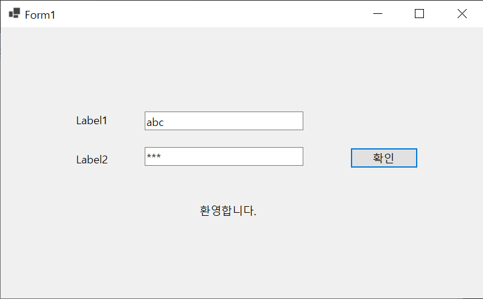
Task: Click the Label2 text
Action: 92,160
